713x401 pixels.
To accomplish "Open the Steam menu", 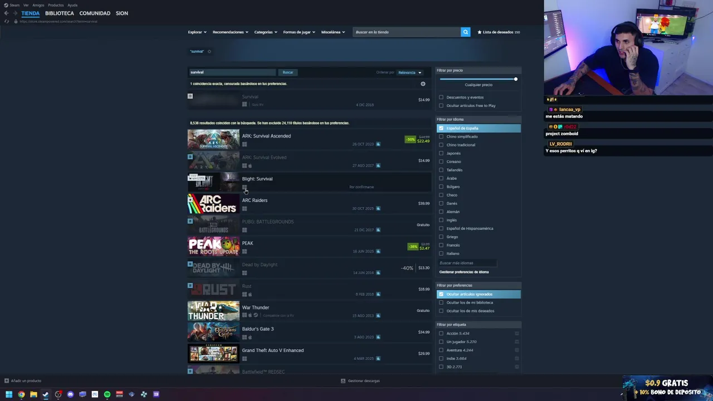I will (14, 5).
